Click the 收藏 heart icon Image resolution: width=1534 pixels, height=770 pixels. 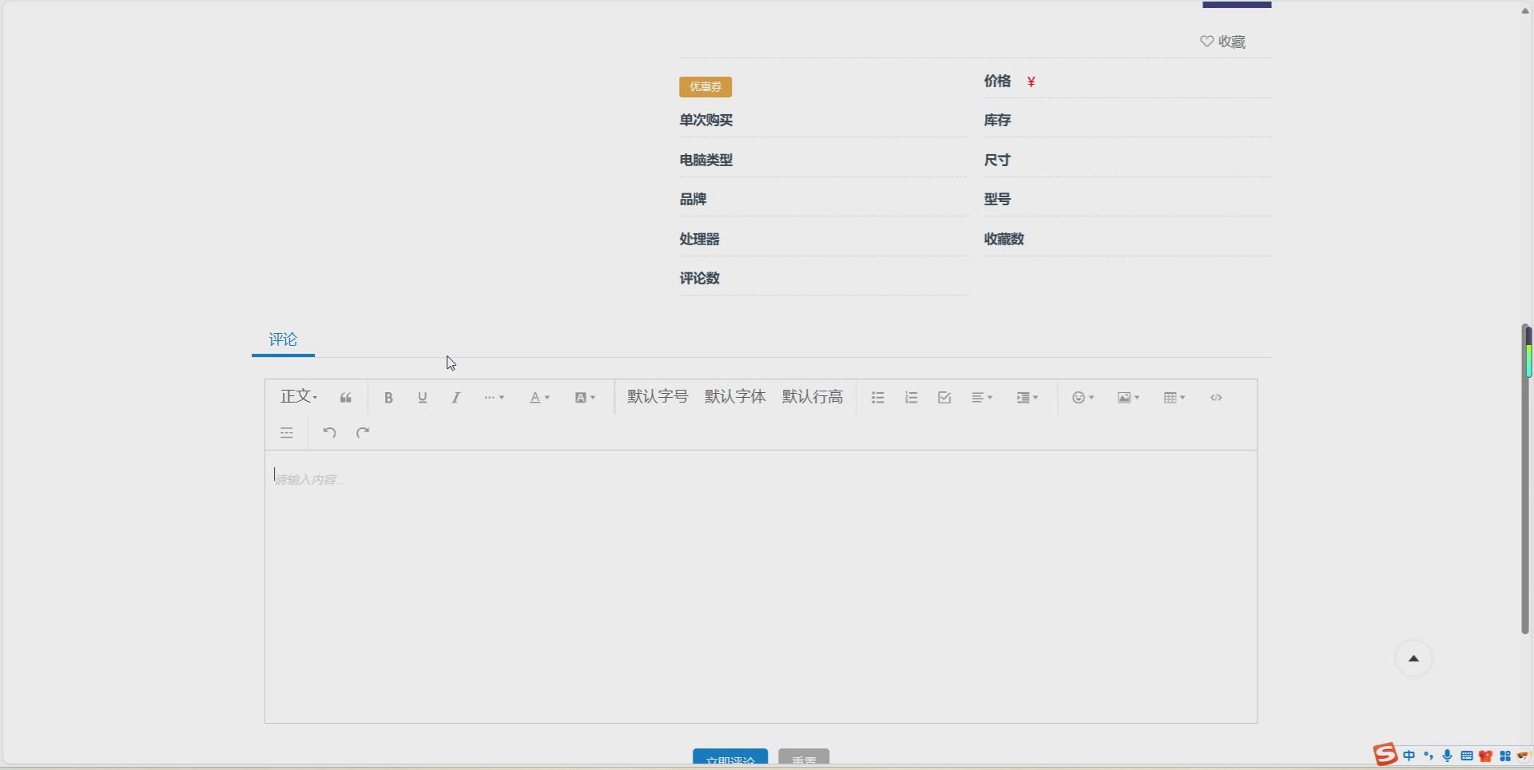click(1206, 42)
